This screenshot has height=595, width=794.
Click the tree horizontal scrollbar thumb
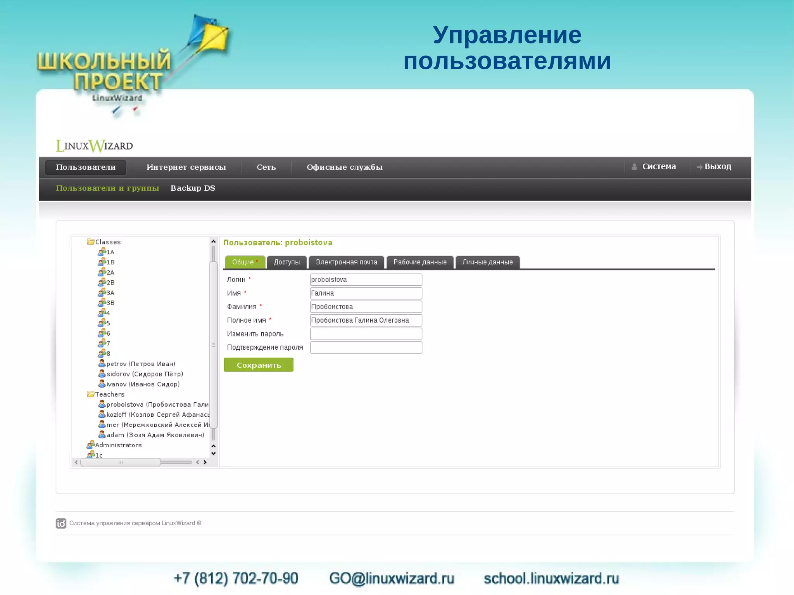point(120,462)
